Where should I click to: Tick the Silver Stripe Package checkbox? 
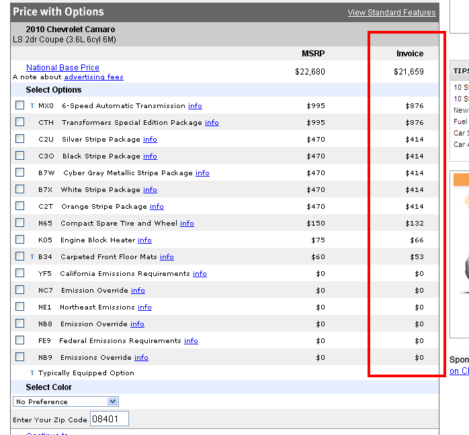(20, 139)
